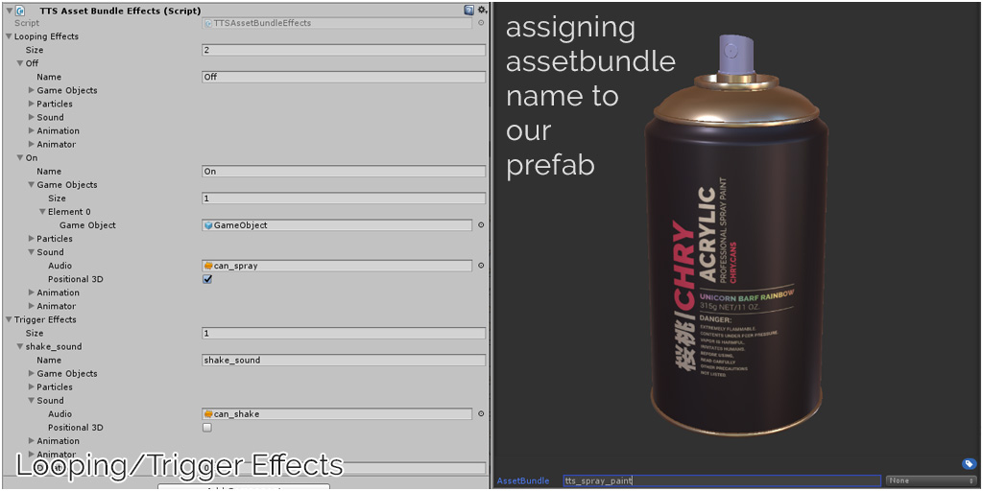Open object picker for can_shake audio
Screen dimensions: 983x491
pos(481,414)
